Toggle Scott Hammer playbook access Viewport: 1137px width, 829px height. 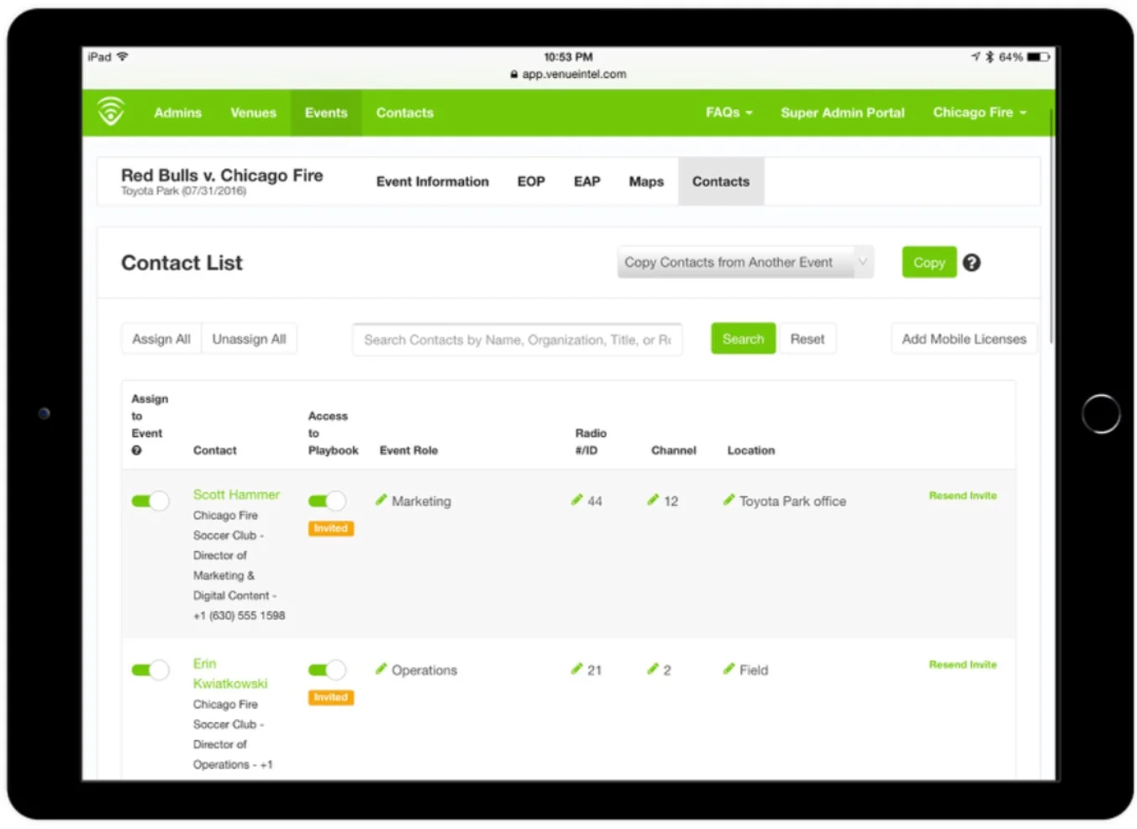327,501
